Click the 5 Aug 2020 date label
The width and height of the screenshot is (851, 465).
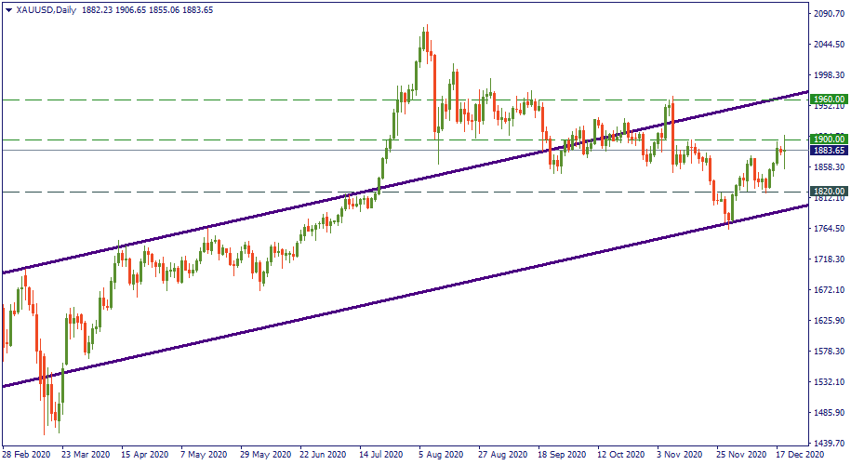[439, 456]
